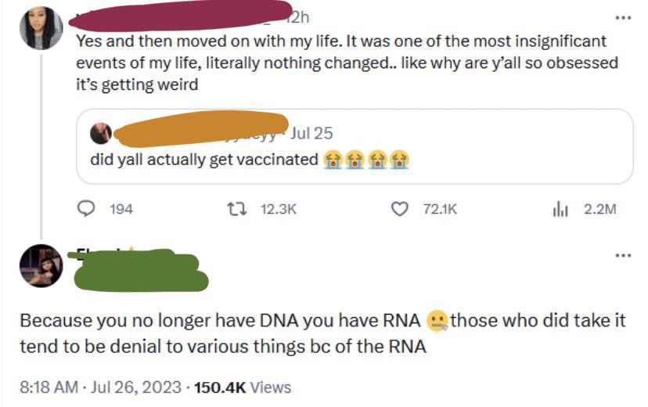Click the quoted tweet's small avatar
Image resolution: width=648 pixels, height=407 pixels.
coord(101,134)
